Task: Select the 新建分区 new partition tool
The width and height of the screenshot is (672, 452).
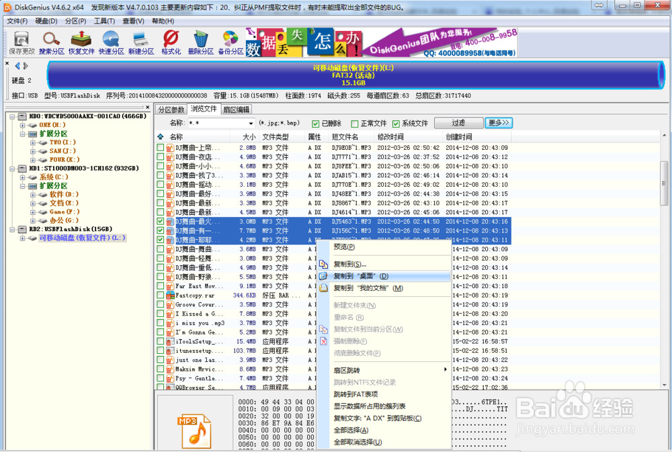Action: tap(141, 43)
